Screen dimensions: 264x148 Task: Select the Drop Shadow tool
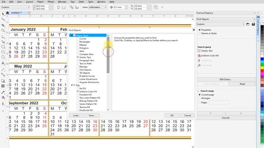point(3,81)
